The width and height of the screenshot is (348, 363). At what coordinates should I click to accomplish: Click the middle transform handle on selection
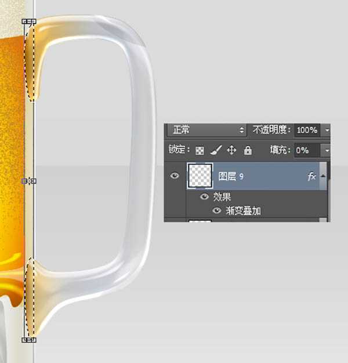tap(29, 181)
